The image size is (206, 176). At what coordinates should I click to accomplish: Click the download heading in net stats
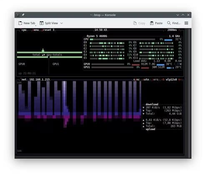pyautogui.click(x=152, y=104)
